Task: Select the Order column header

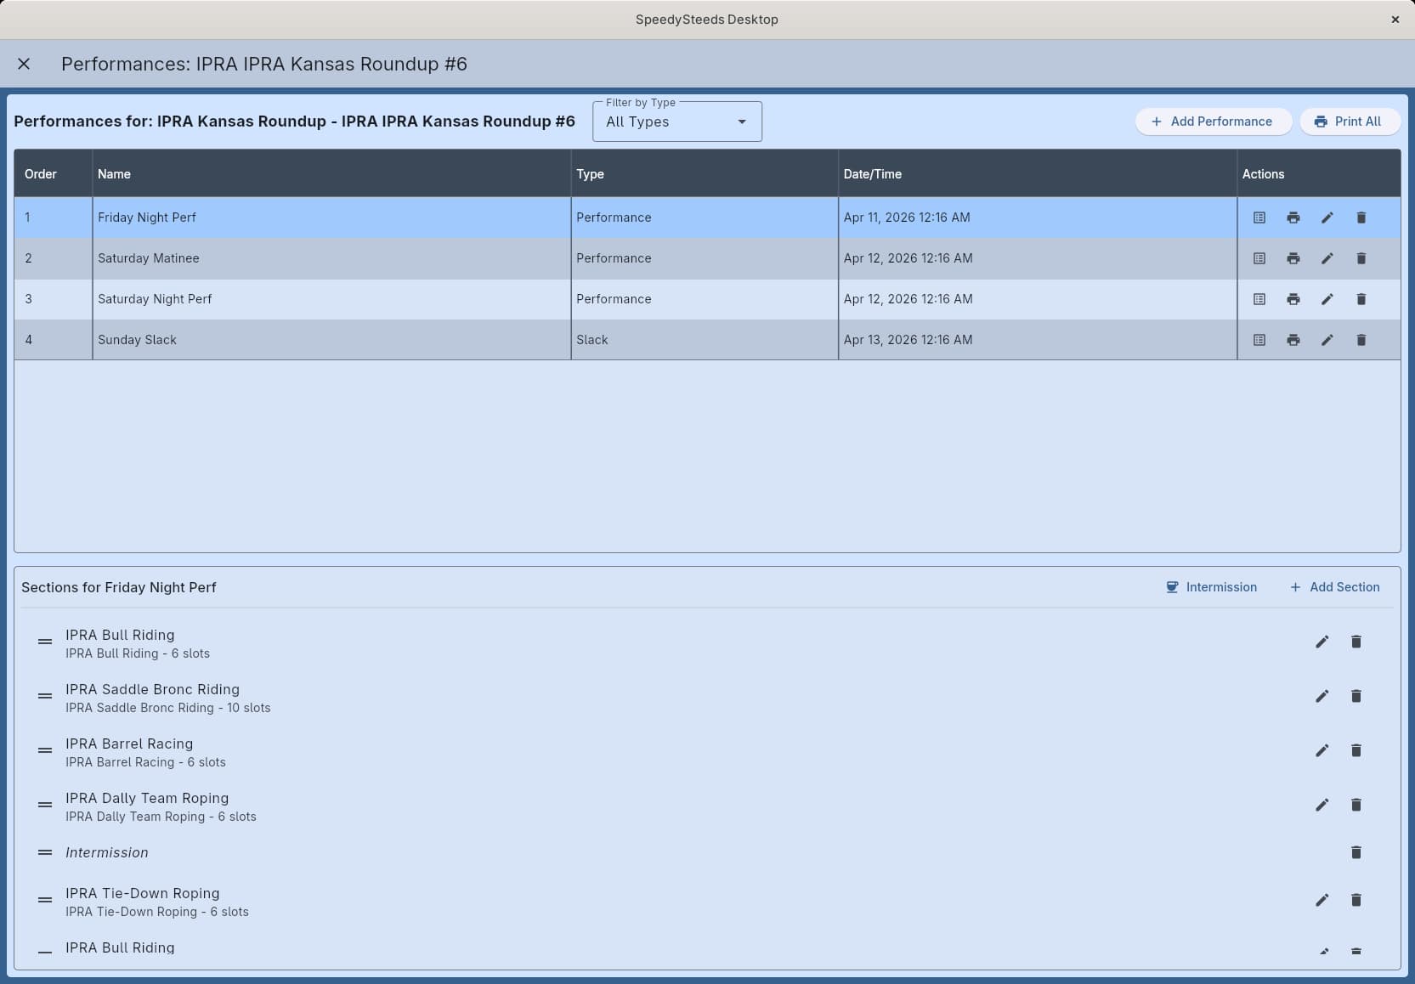Action: coord(53,174)
